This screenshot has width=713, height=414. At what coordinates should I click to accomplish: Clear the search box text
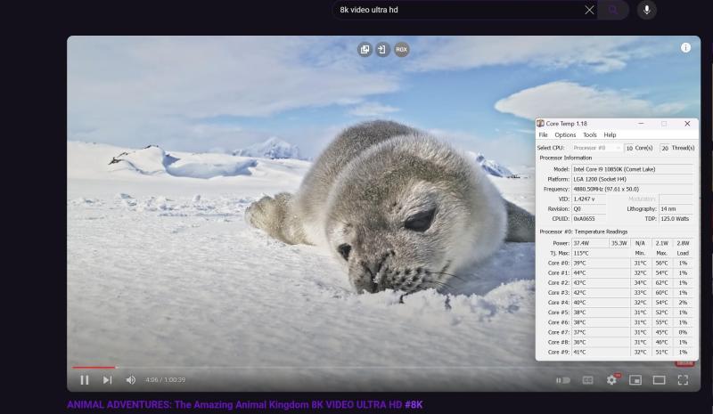pyautogui.click(x=589, y=10)
